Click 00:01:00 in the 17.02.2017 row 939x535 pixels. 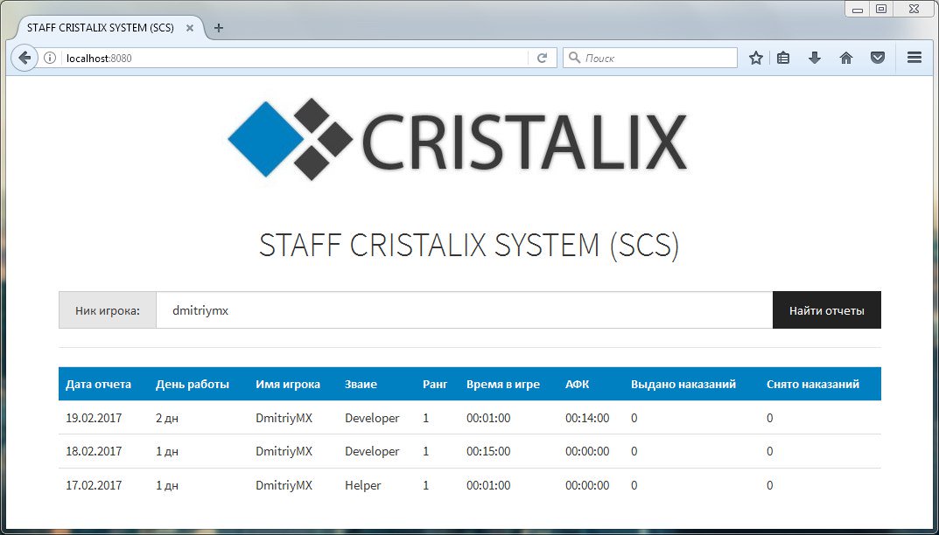(488, 485)
